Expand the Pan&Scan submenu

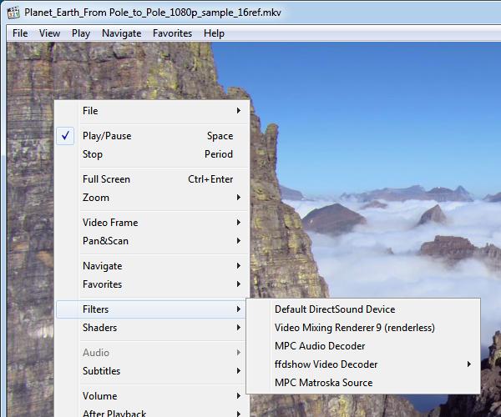[152, 241]
